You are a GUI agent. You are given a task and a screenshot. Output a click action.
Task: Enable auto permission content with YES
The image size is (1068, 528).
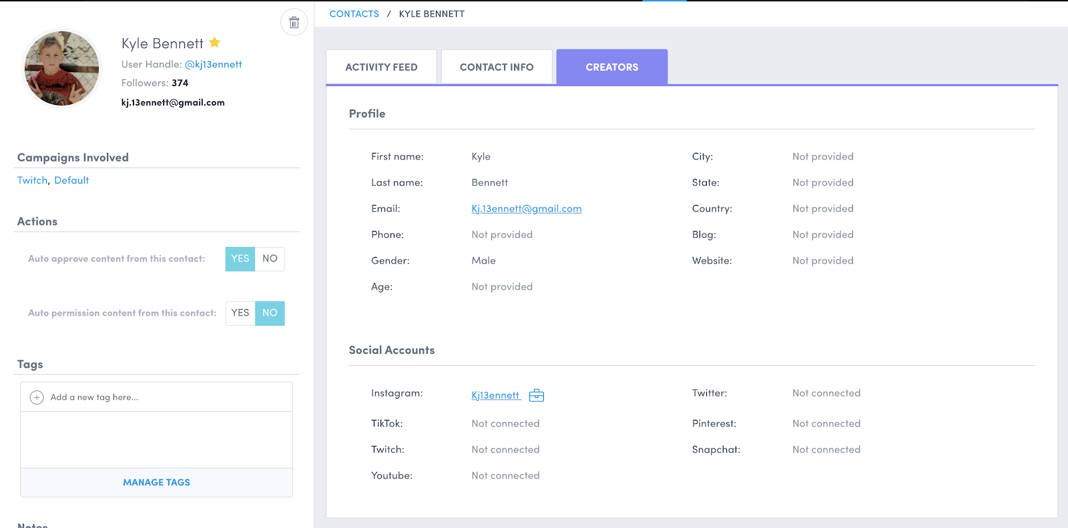[x=240, y=313]
